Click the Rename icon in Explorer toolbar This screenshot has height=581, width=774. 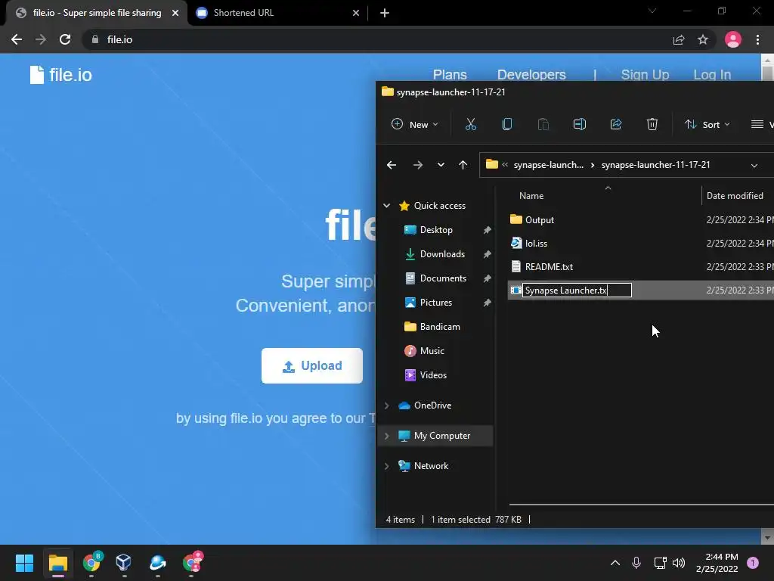pyautogui.click(x=580, y=125)
